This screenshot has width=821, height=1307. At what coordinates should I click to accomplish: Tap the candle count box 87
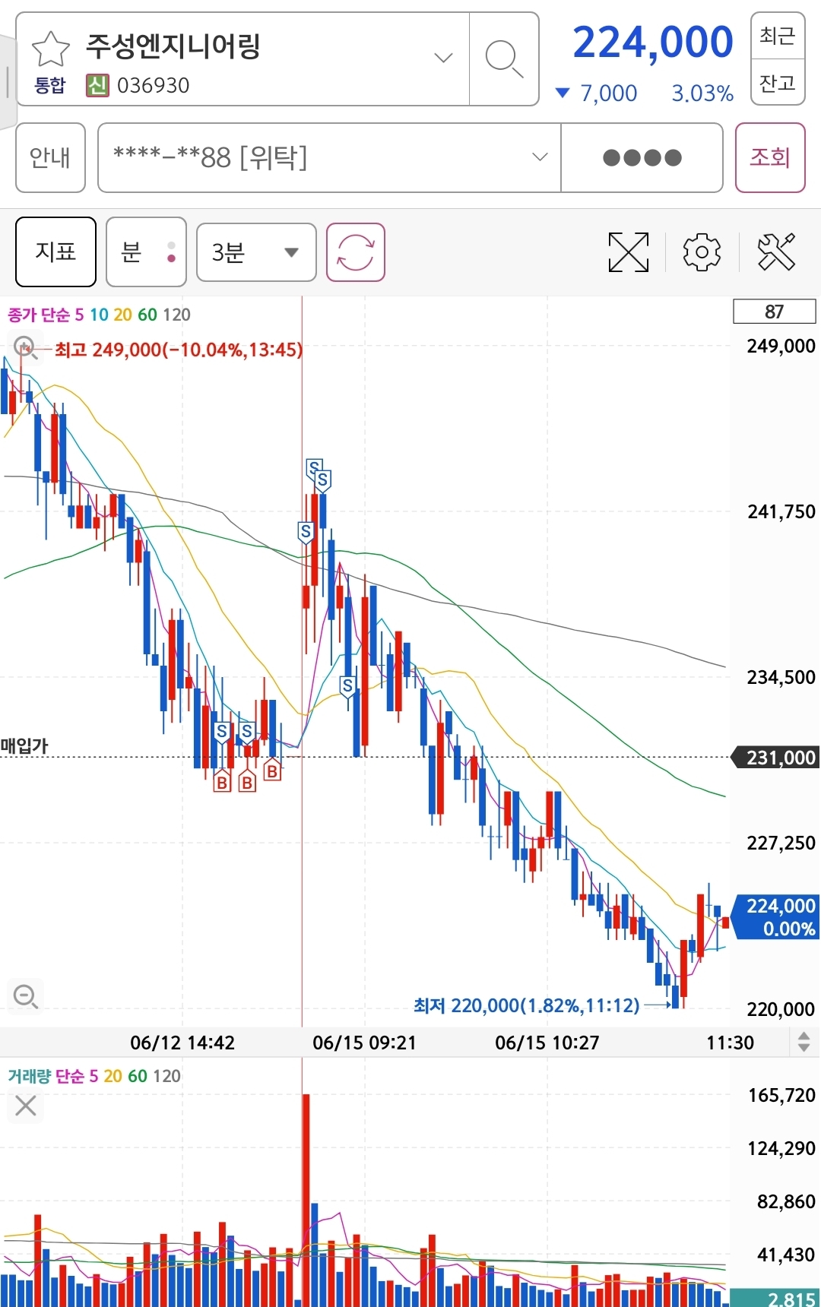[774, 312]
